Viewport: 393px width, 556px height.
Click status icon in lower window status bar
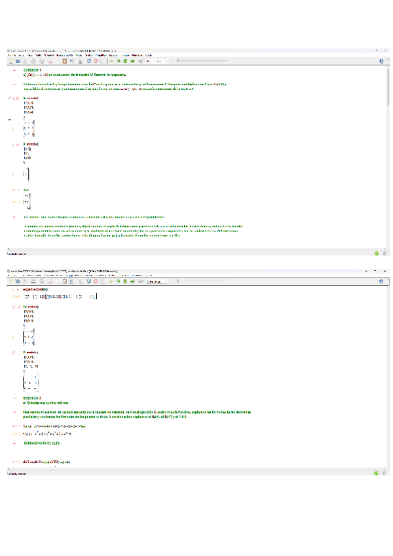[x=377, y=472]
